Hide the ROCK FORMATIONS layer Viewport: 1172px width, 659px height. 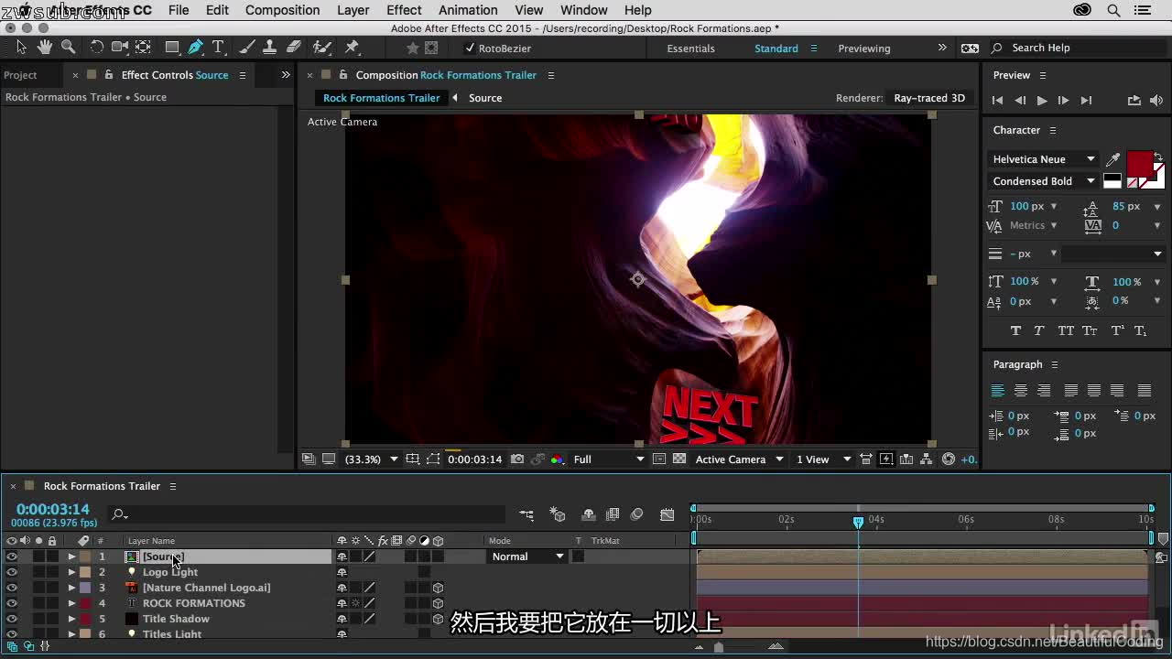point(11,603)
